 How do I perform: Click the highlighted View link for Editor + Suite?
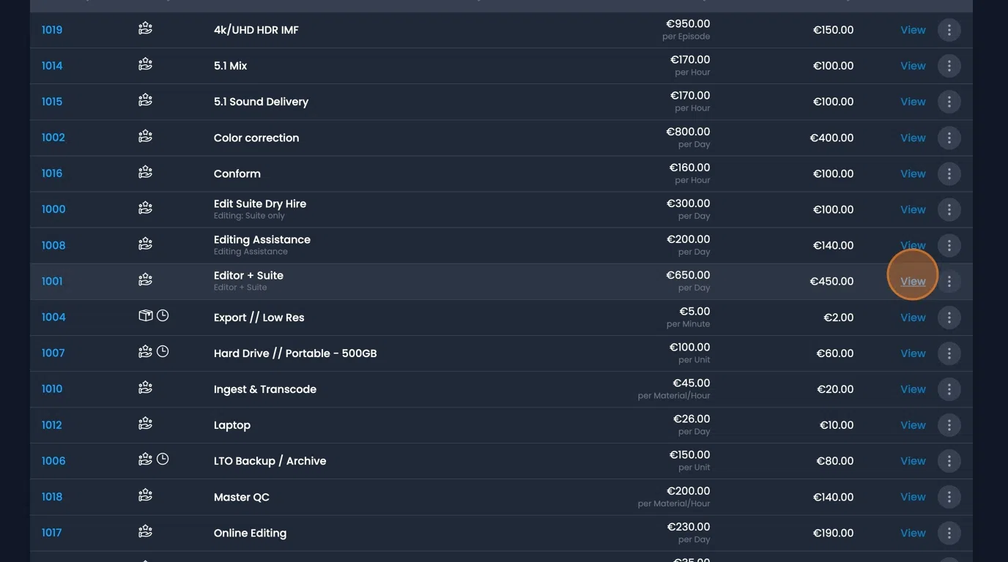pos(912,281)
